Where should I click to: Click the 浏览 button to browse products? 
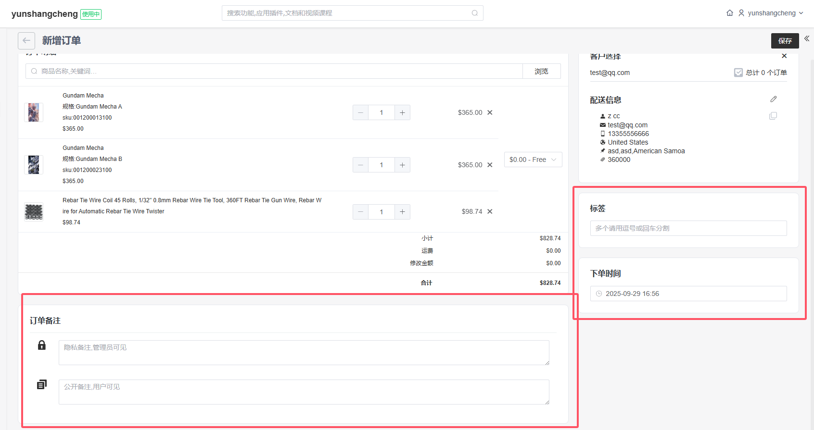(x=541, y=71)
